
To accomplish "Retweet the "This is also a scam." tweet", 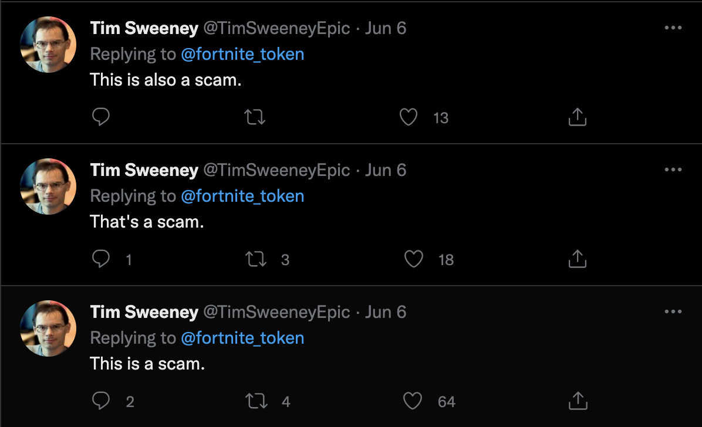I will point(254,117).
